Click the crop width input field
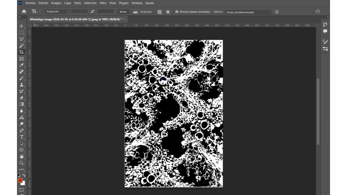This screenshot has width=347, height=195. coord(80,12)
